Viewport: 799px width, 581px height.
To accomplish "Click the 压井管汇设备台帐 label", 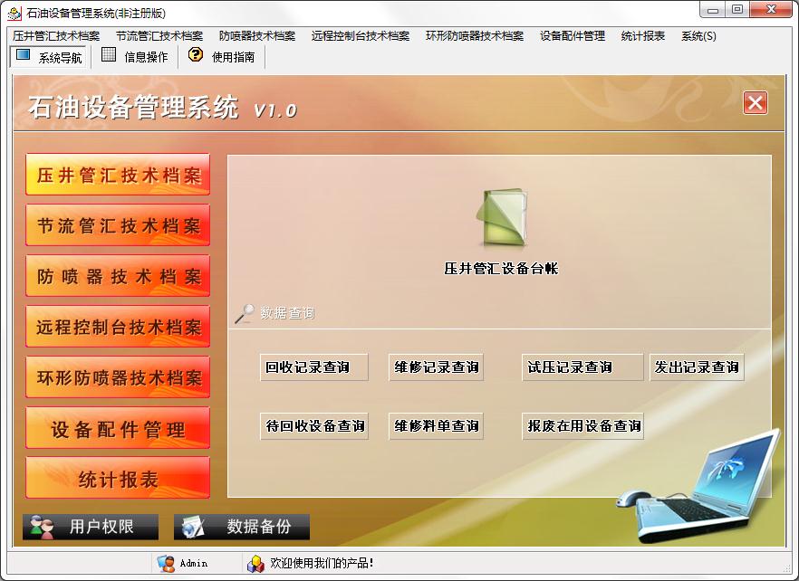I will [502, 269].
